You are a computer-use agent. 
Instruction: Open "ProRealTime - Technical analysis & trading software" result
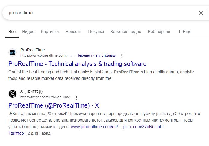click(77, 64)
